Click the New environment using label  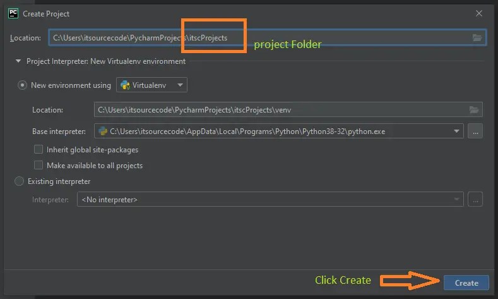point(71,85)
